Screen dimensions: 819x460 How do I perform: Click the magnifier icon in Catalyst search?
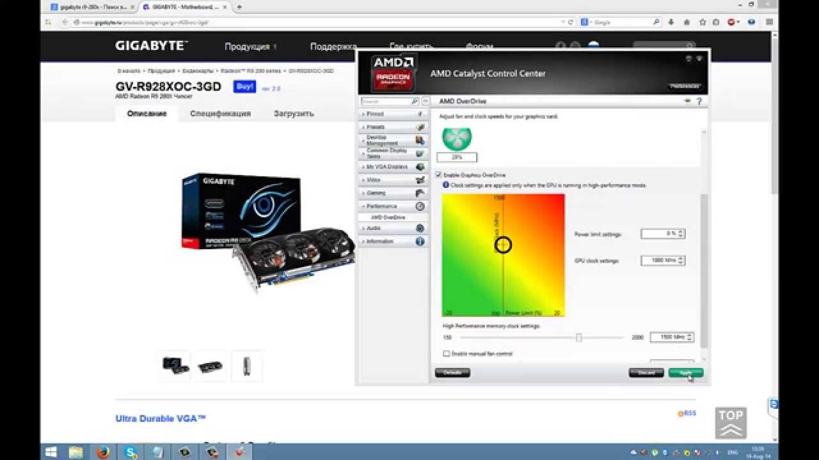click(x=415, y=101)
